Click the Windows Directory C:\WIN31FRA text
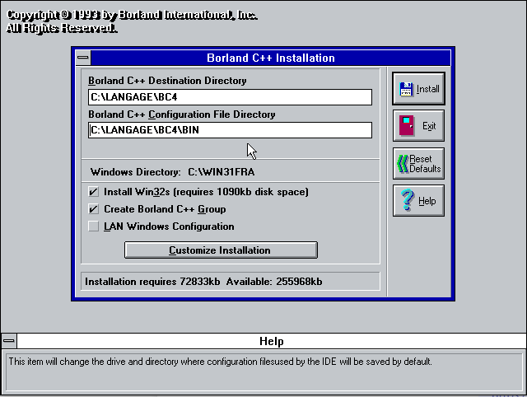The image size is (527, 397). click(172, 172)
